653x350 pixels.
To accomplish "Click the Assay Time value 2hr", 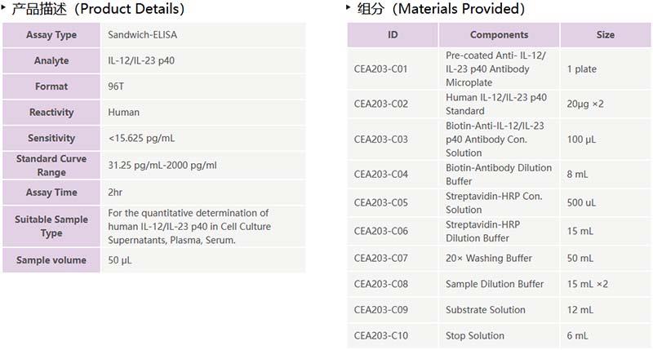I will [116, 193].
